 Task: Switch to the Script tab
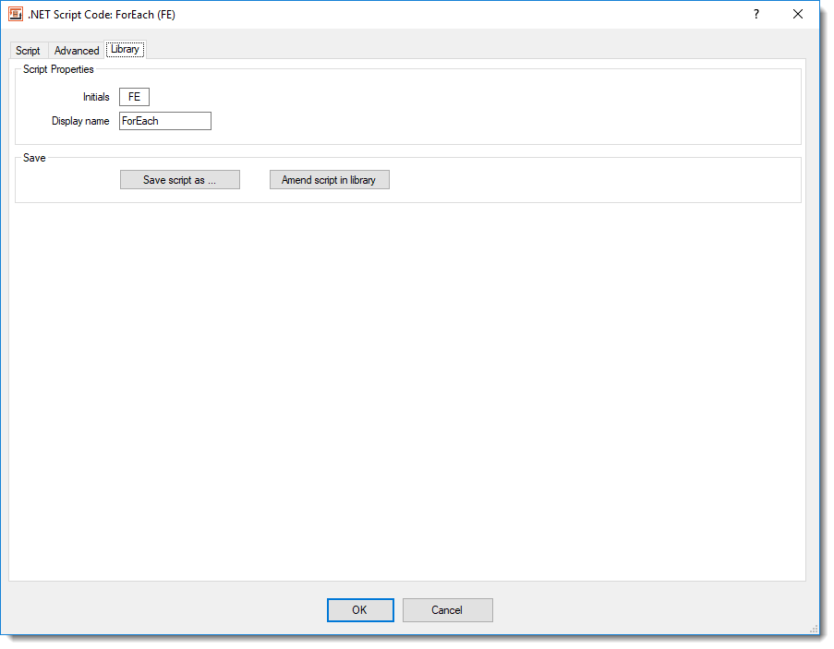pos(28,51)
